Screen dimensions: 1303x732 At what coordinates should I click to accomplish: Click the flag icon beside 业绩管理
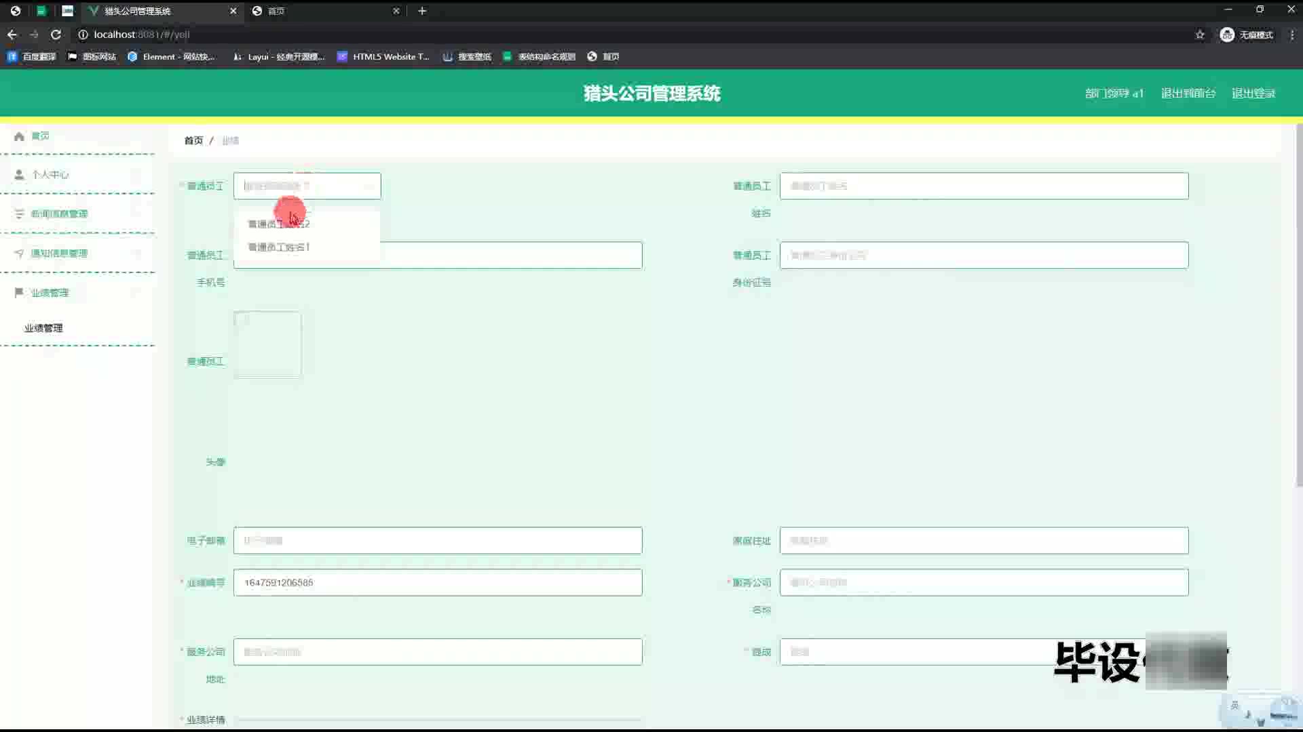point(19,293)
